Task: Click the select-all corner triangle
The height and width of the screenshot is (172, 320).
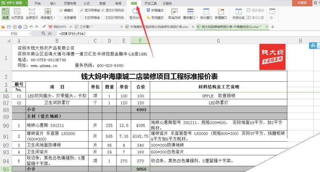Action: 9,41
